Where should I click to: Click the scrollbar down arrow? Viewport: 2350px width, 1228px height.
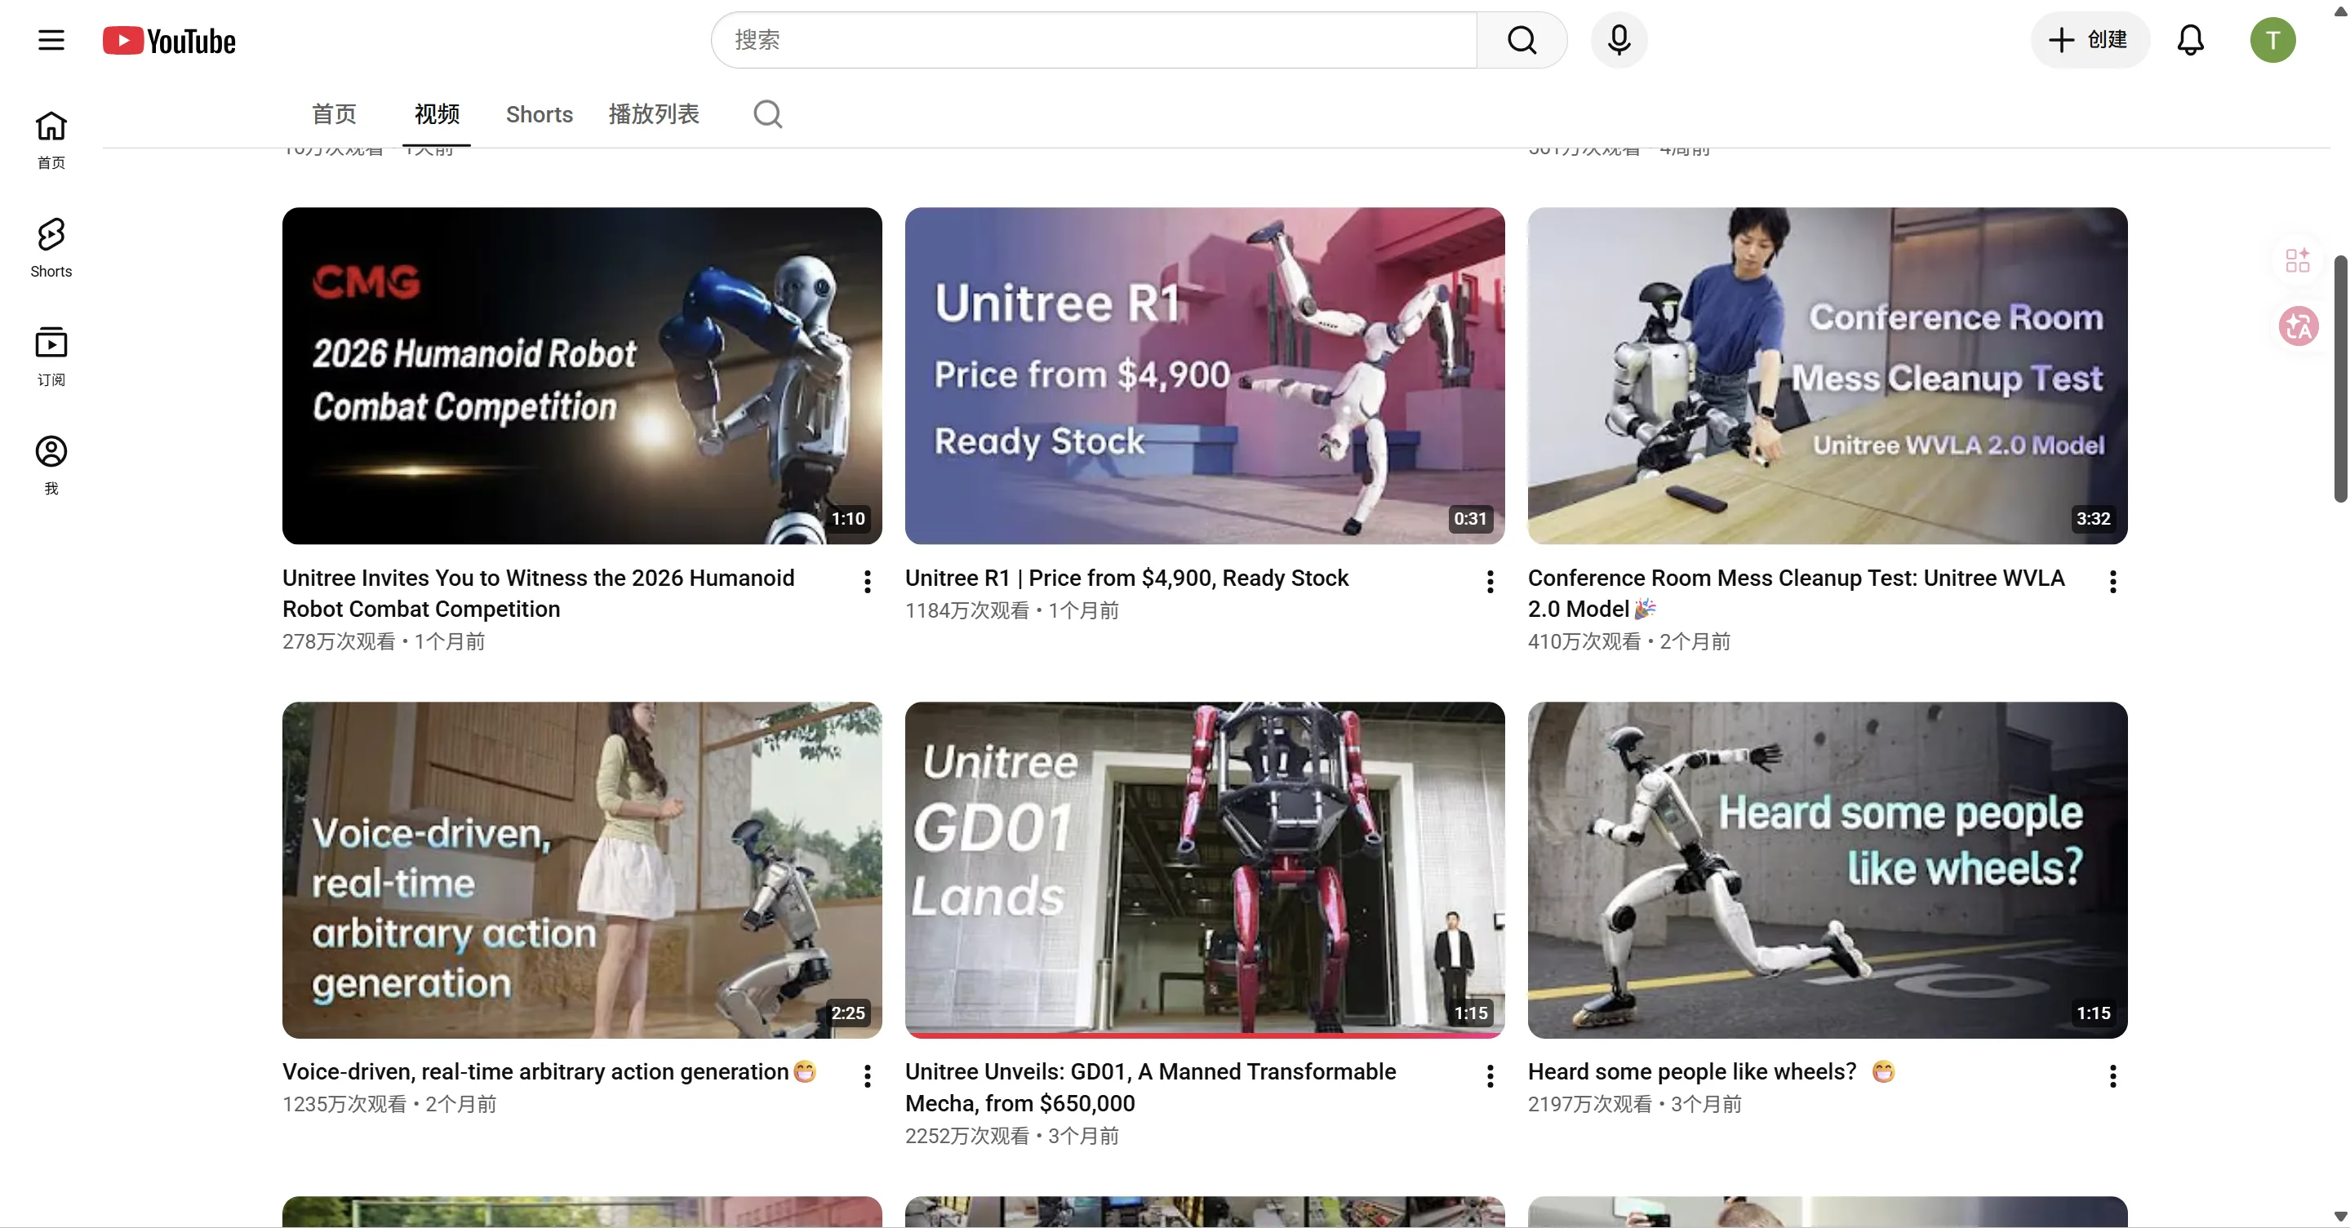pyautogui.click(x=2340, y=1216)
